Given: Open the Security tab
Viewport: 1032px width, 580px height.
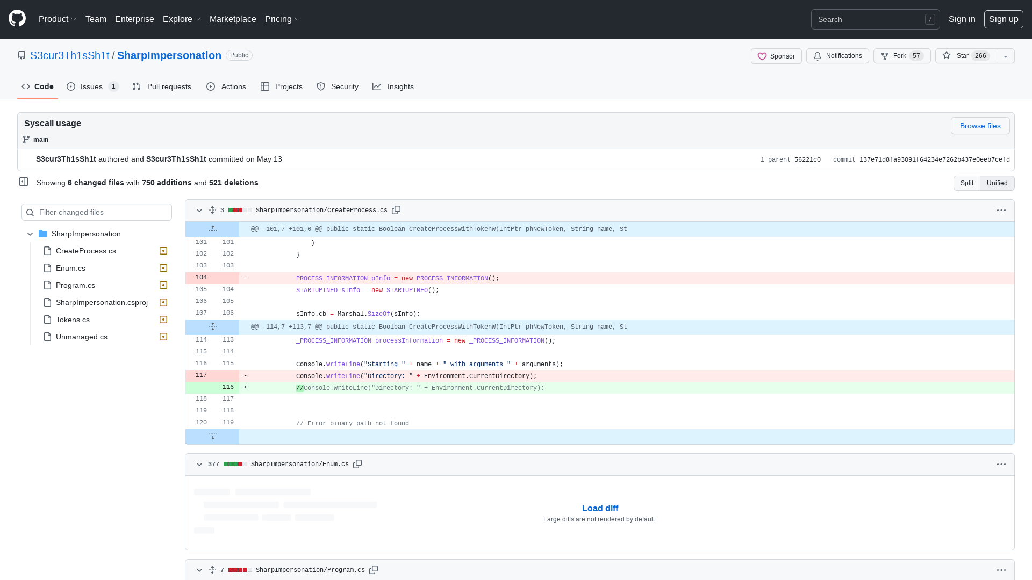Looking at the screenshot, I should [x=338, y=86].
